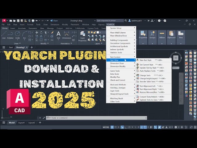
Task: Expand Matching Brush submenu
Action: (121, 98)
